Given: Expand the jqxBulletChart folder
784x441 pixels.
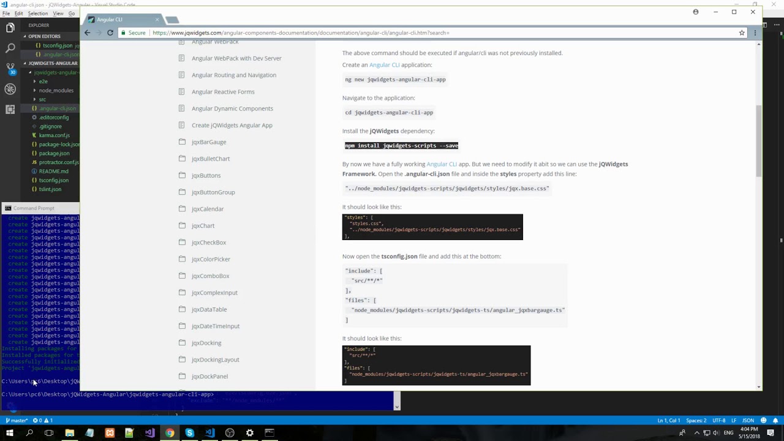Looking at the screenshot, I should pos(210,159).
